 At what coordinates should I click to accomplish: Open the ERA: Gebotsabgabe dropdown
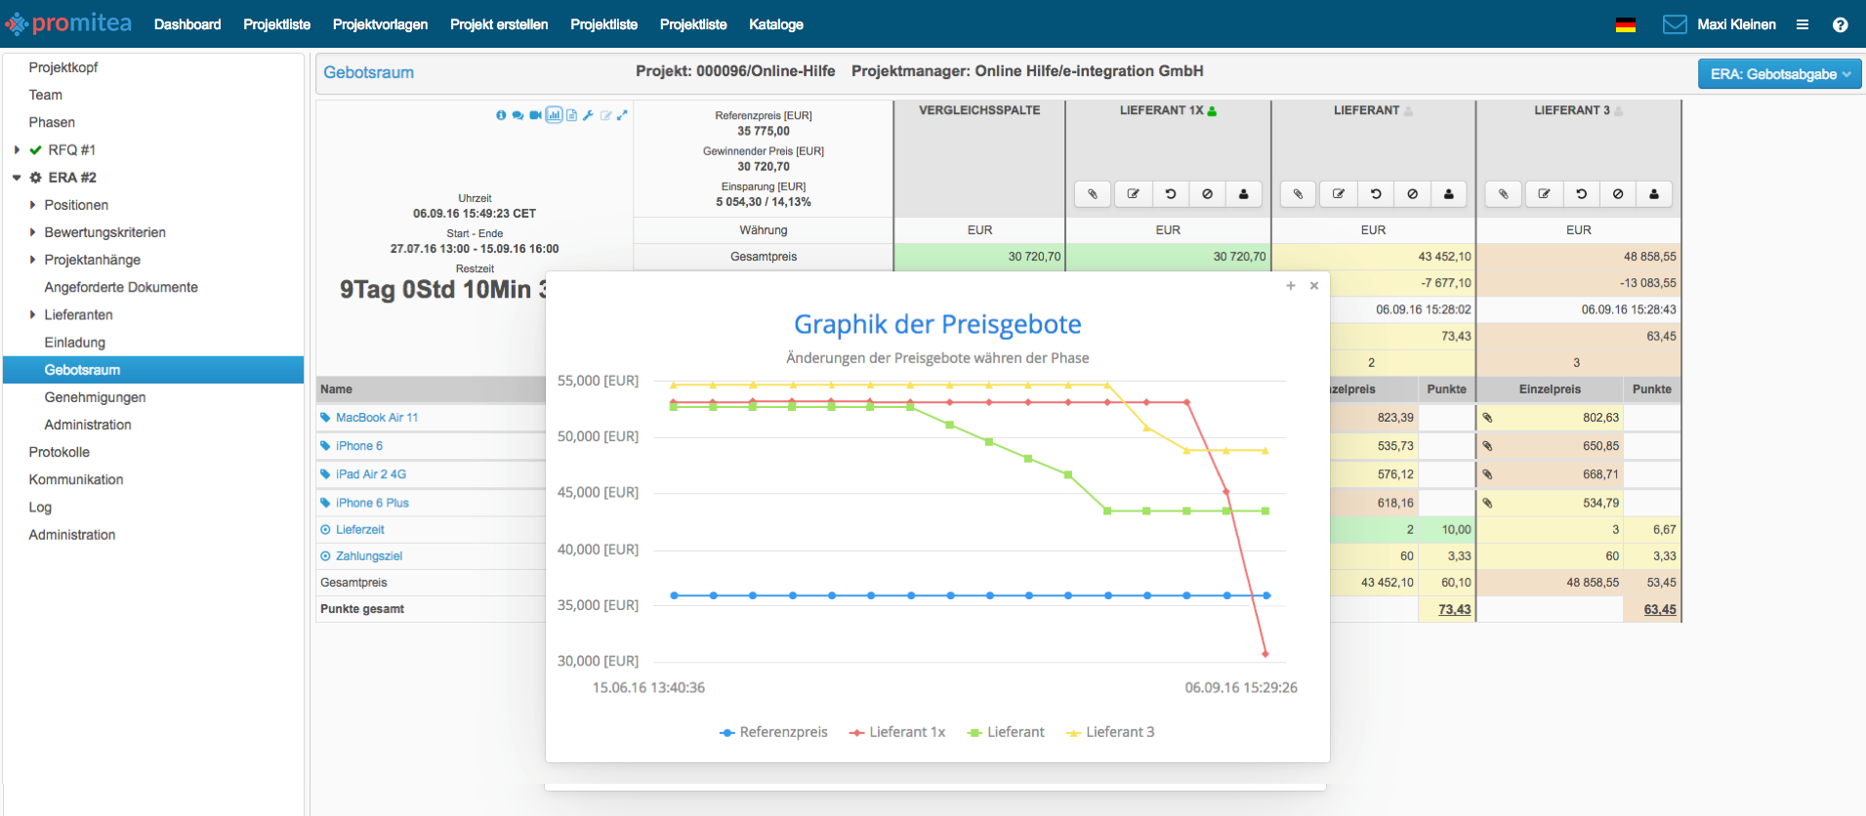tap(1779, 74)
